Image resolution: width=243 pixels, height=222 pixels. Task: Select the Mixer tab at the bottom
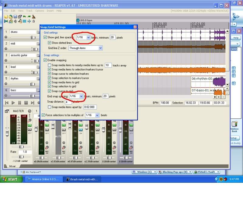tap(12, 166)
